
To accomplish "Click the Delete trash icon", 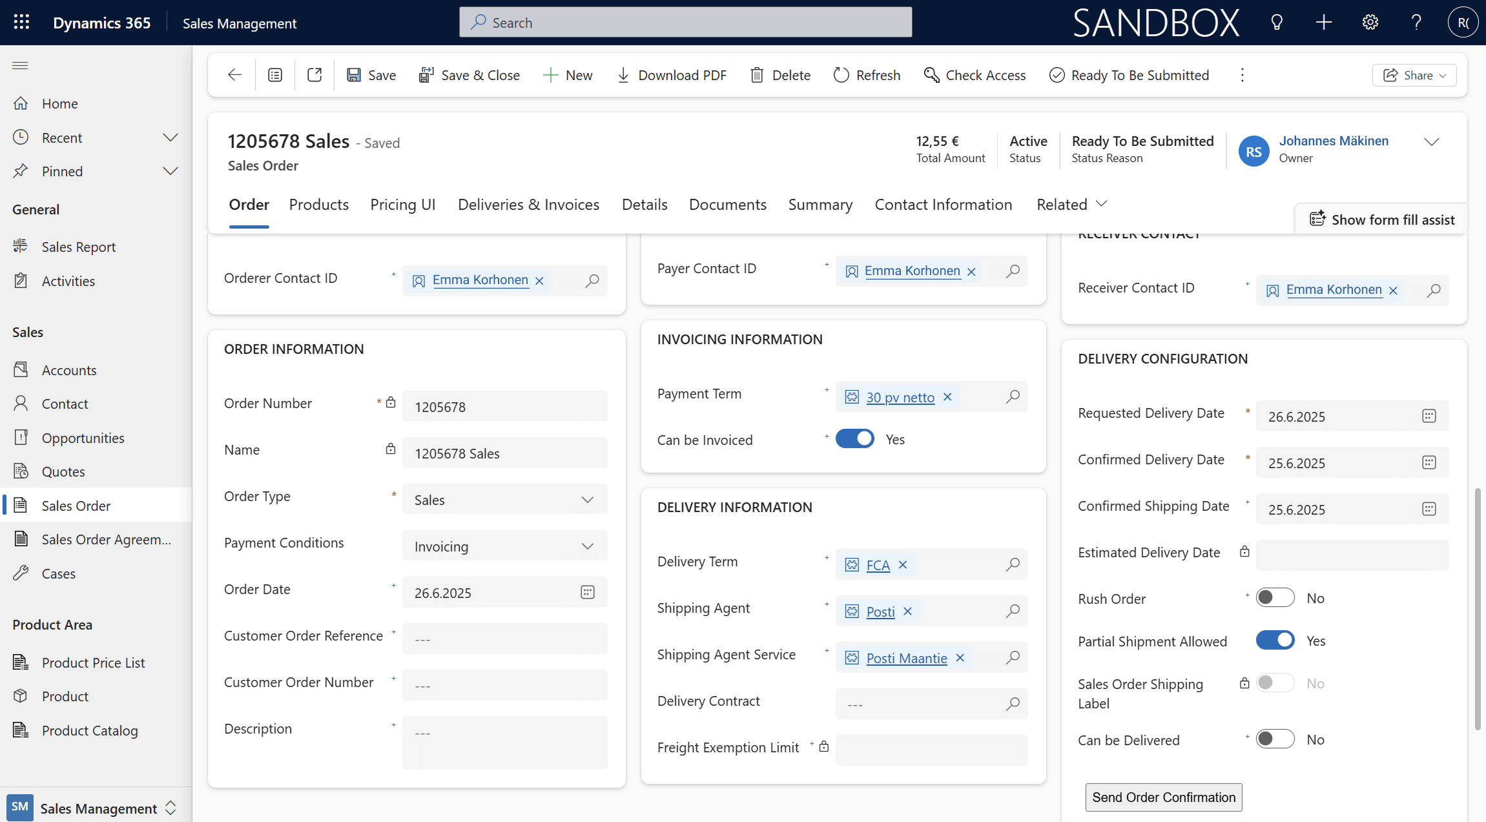I will 757,75.
